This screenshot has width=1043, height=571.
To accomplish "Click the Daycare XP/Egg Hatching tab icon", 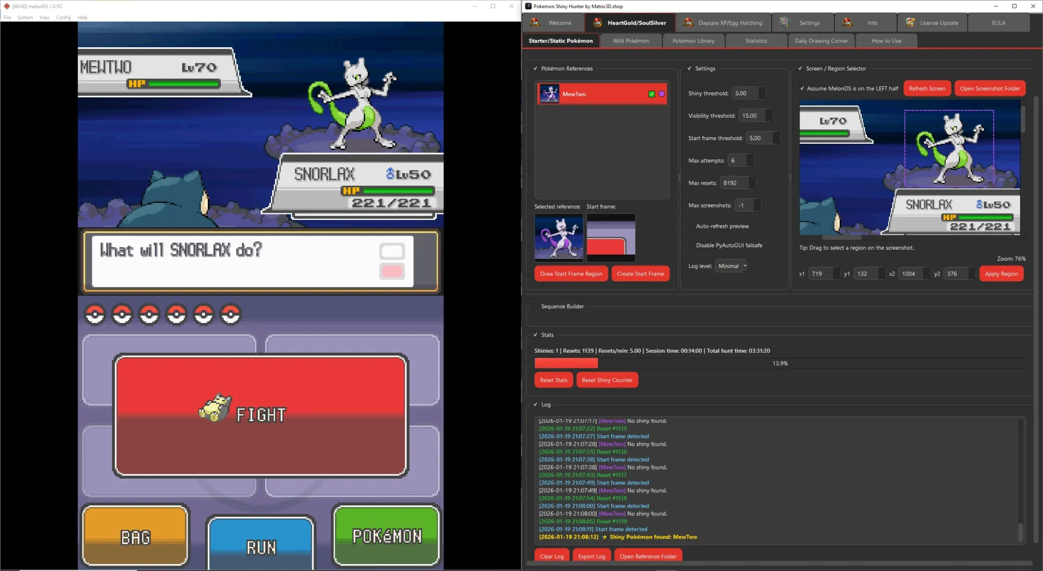I will [x=688, y=22].
